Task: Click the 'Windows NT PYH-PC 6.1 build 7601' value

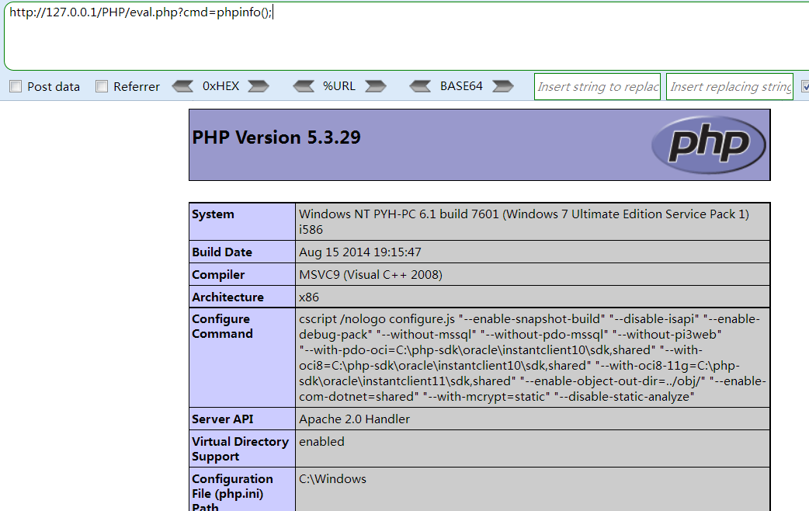Action: coord(524,221)
